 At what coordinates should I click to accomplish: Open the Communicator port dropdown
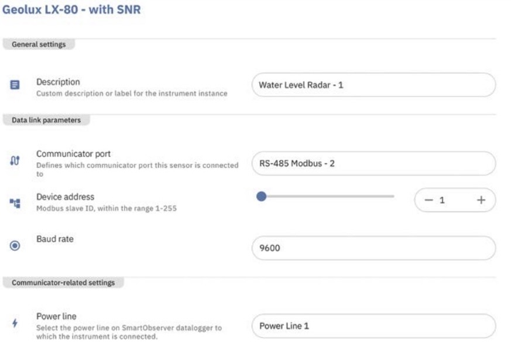coord(373,163)
